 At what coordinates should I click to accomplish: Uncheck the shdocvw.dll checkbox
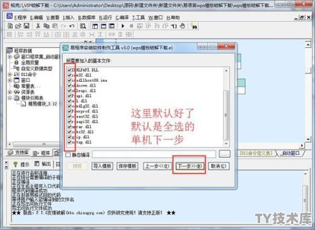(x=69, y=85)
